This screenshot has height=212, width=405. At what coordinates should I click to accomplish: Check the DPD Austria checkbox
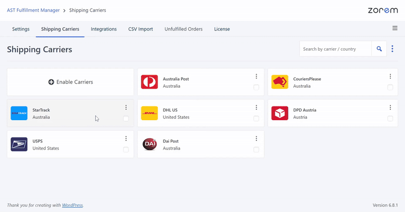tap(390, 119)
